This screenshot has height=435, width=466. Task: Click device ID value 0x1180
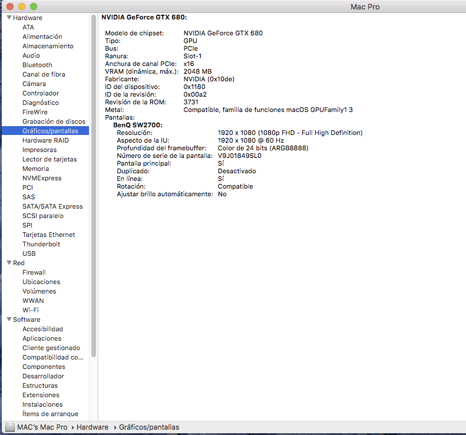194,87
